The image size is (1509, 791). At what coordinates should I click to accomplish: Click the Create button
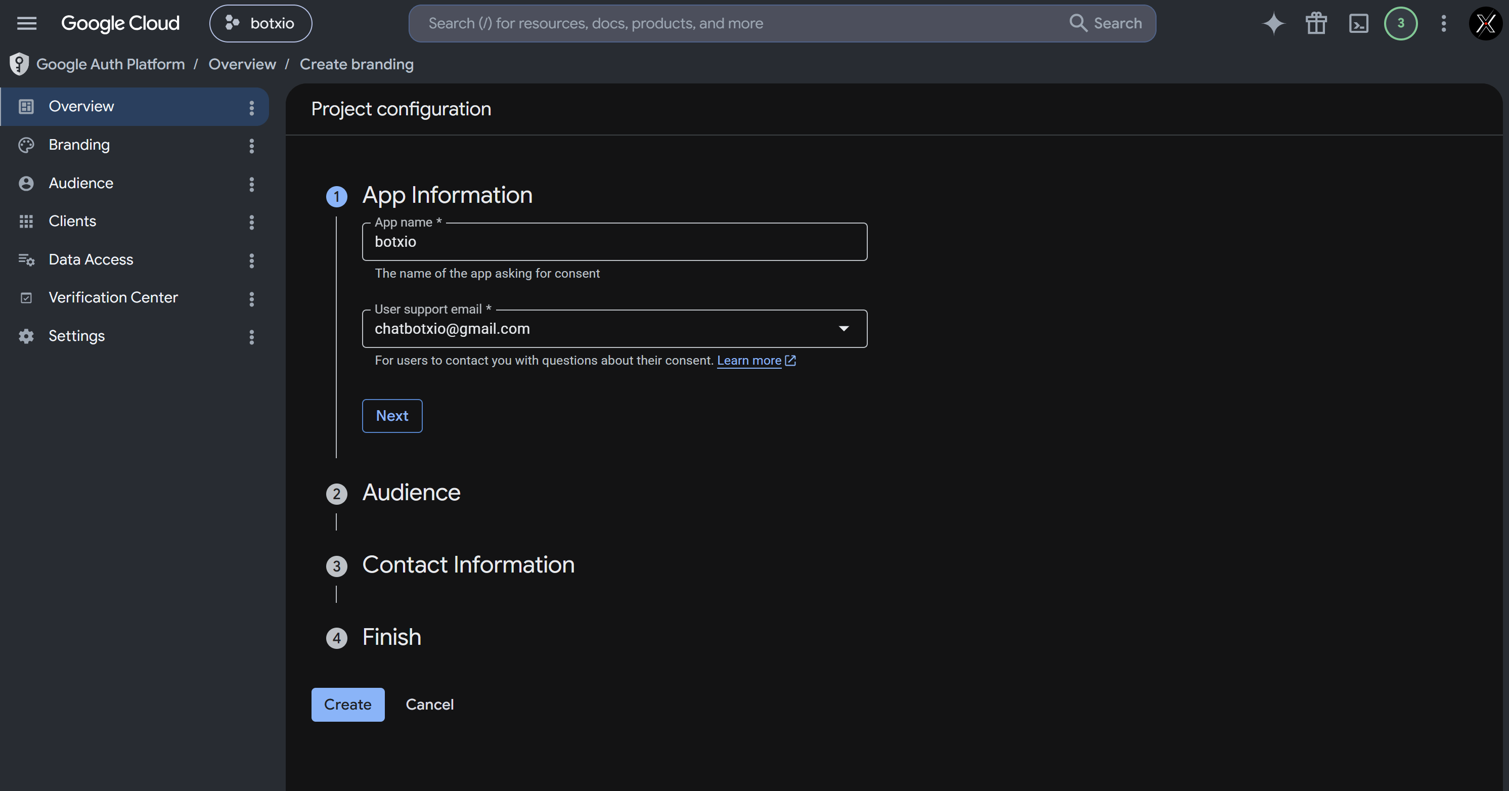(x=348, y=705)
